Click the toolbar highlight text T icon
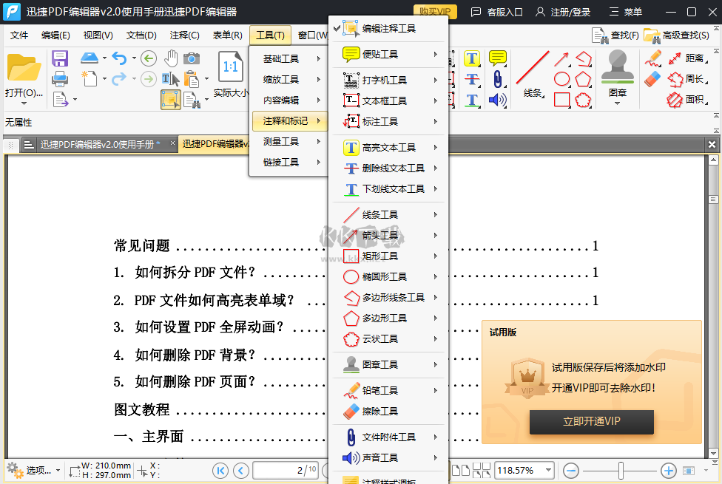Screen dimensions: 722x484 click(472, 58)
